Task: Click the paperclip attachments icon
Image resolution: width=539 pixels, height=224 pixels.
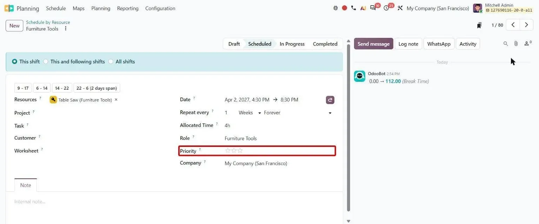Action: click(x=516, y=44)
